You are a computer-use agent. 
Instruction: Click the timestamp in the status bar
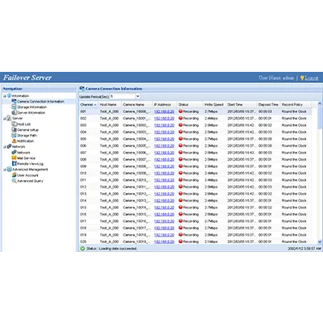click(304, 249)
